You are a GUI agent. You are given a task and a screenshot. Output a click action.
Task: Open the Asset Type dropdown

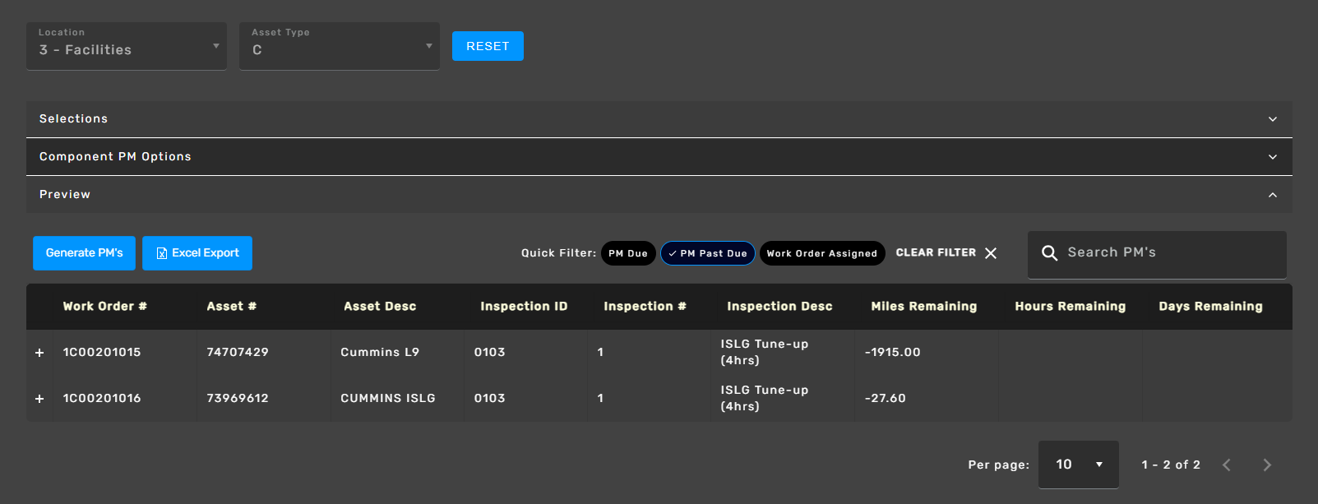pyautogui.click(x=339, y=47)
